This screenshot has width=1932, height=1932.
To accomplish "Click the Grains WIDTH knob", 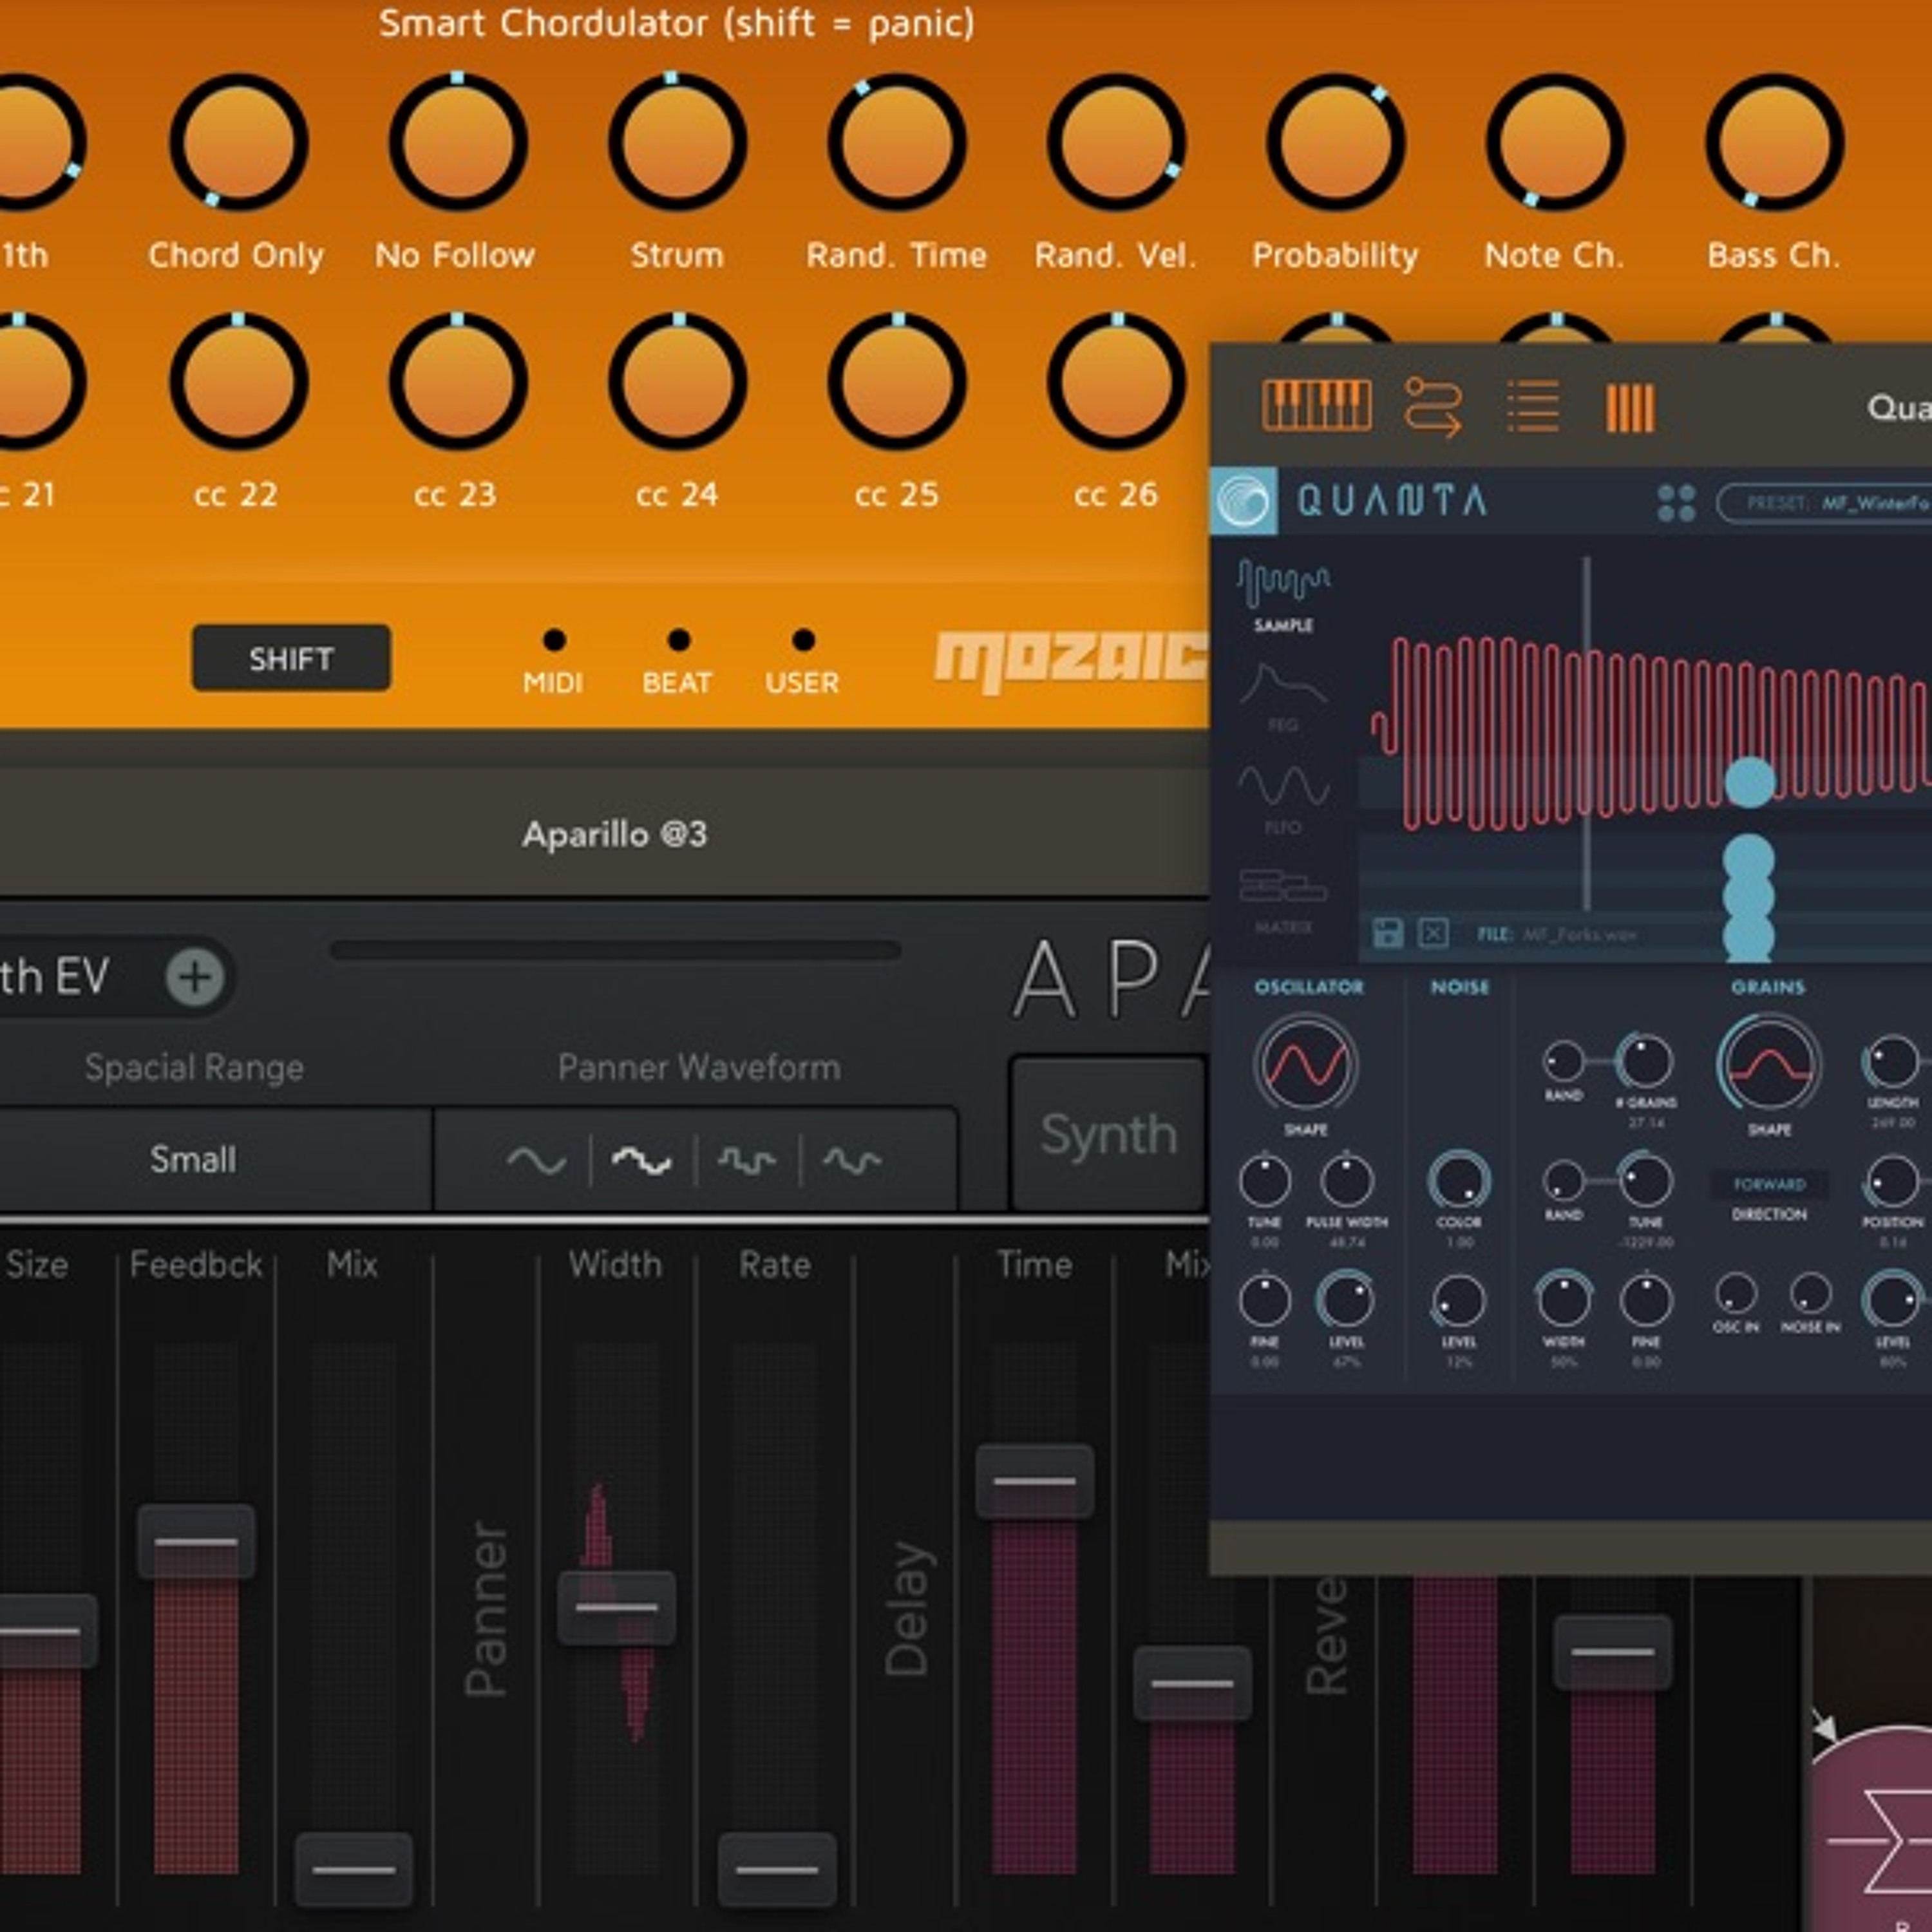I will click(x=1563, y=1300).
